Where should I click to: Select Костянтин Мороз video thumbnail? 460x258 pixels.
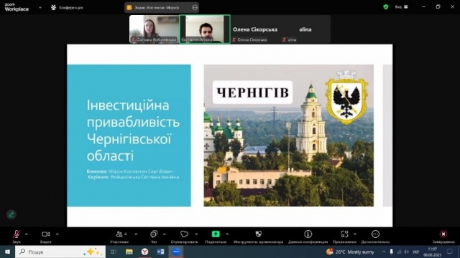[204, 29]
